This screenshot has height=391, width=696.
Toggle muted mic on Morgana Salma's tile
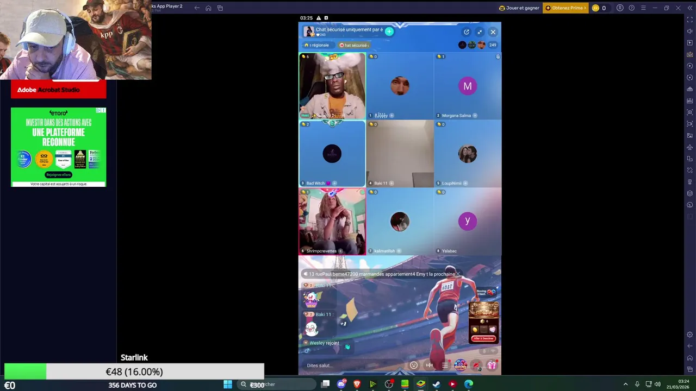coord(498,56)
